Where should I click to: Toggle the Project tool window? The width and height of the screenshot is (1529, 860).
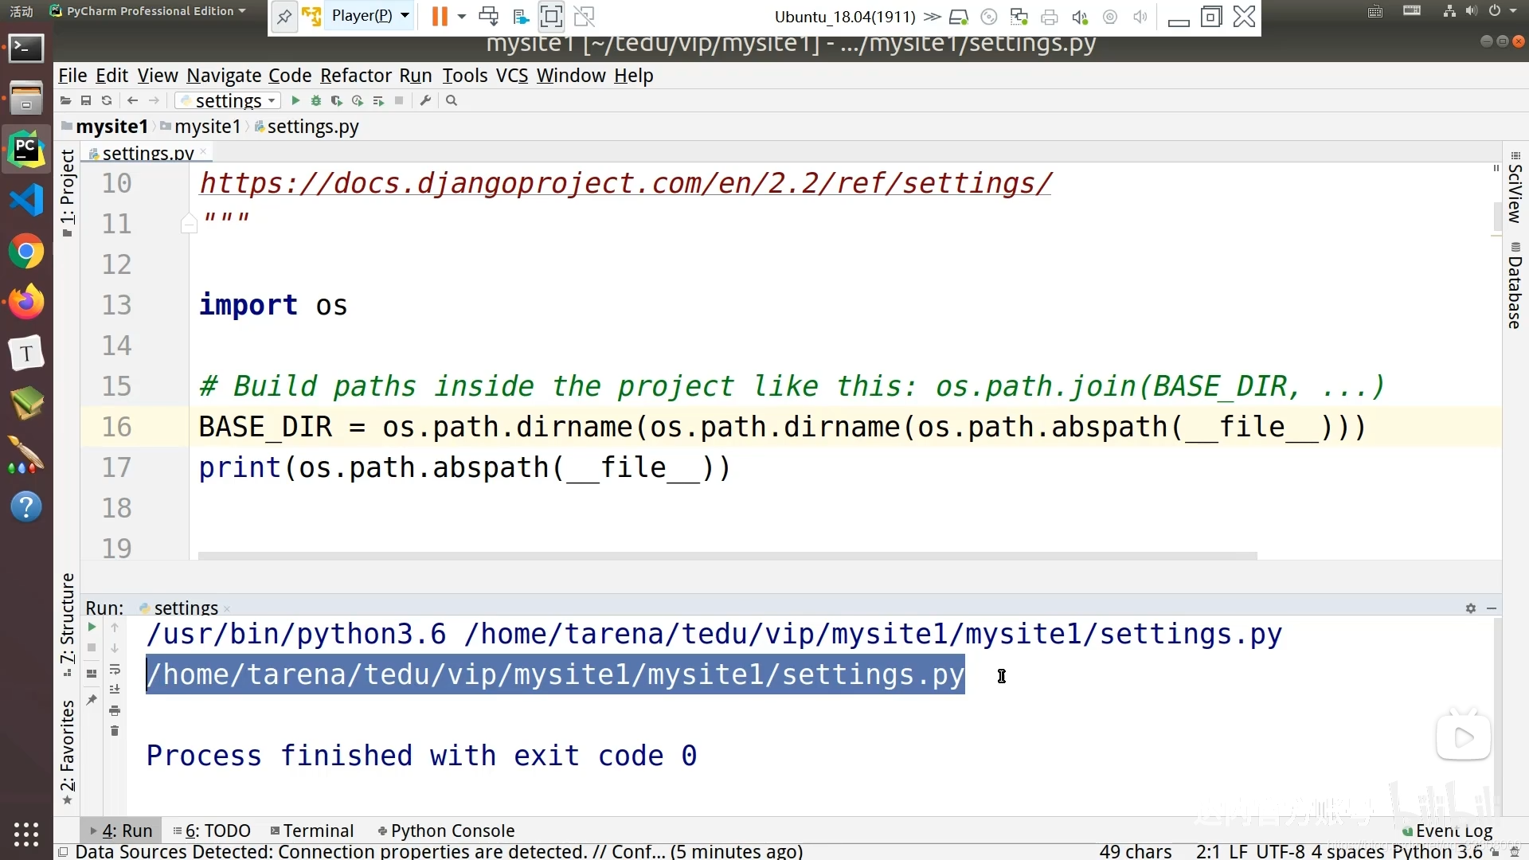click(68, 192)
